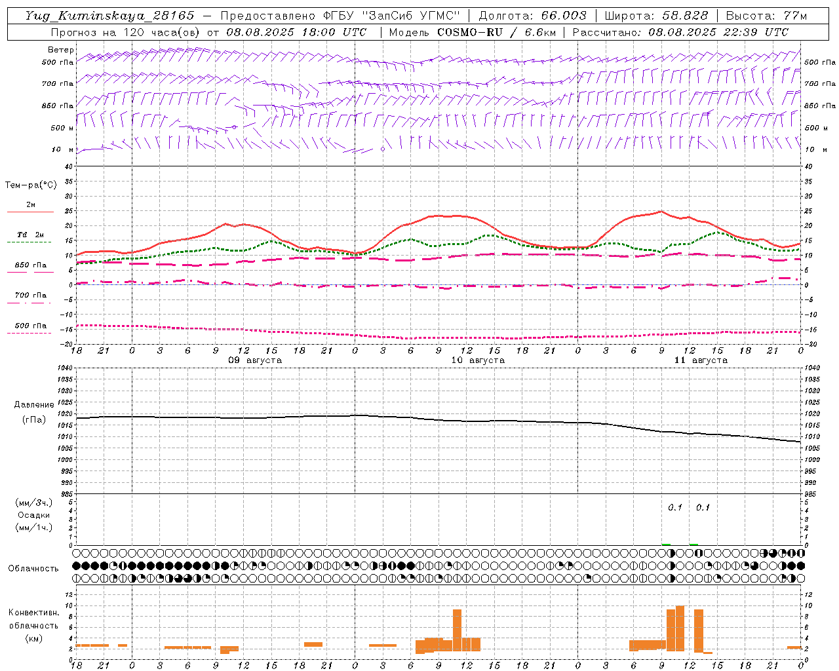The width and height of the screenshot is (839, 671).
Task: Click the (км) unit label of convective panel
Action: pyautogui.click(x=33, y=638)
